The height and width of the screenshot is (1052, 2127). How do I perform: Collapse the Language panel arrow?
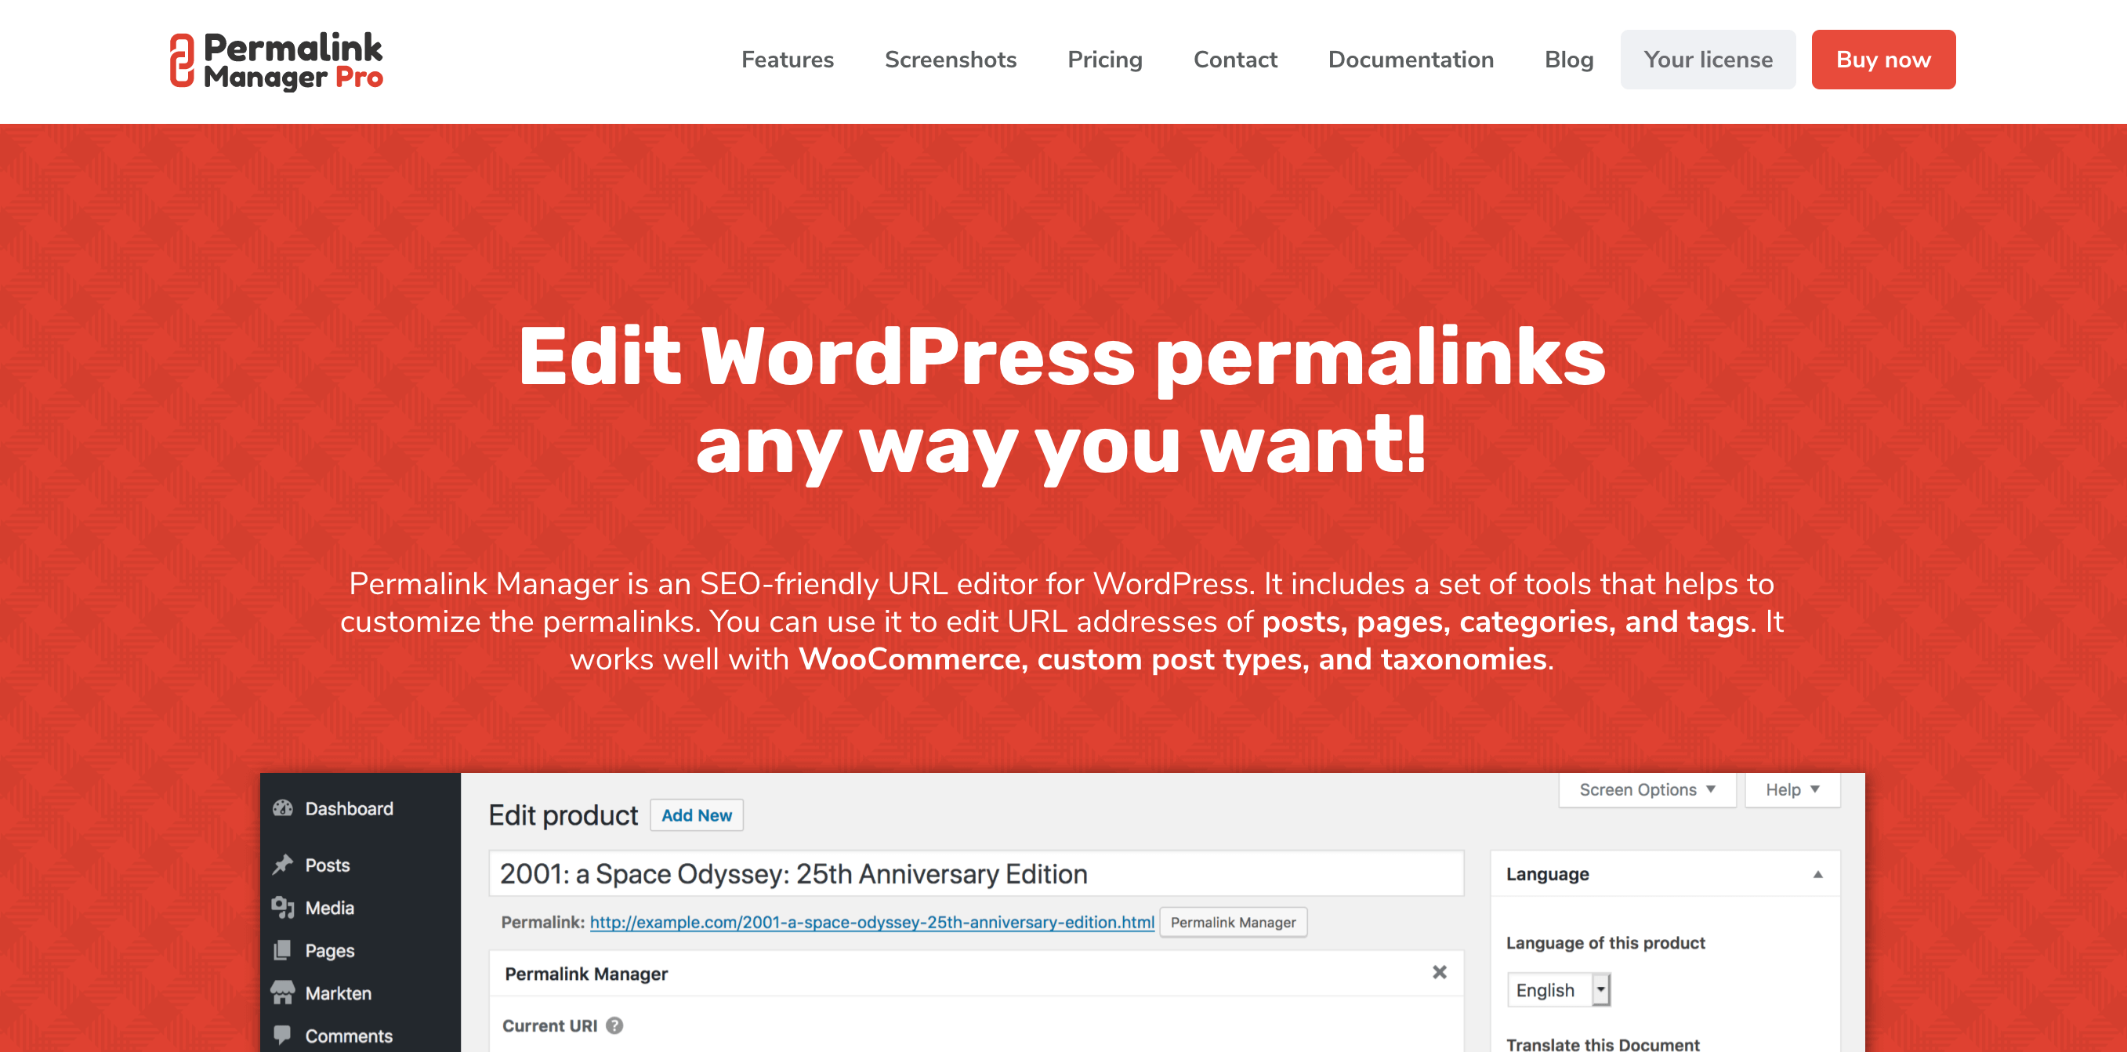(1817, 875)
